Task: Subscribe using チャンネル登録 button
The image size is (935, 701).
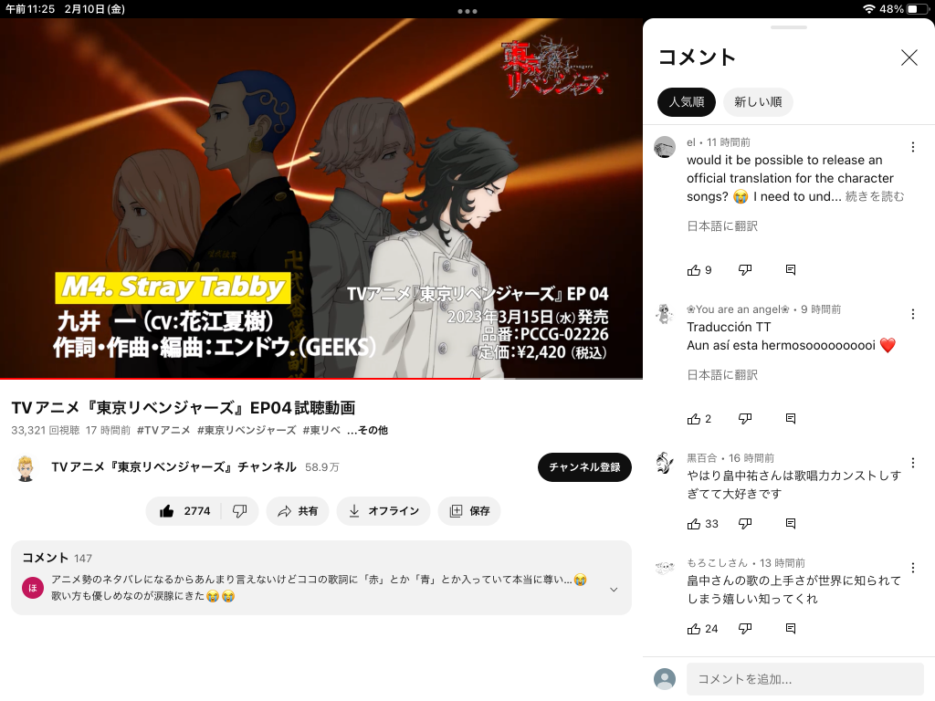Action: click(584, 467)
